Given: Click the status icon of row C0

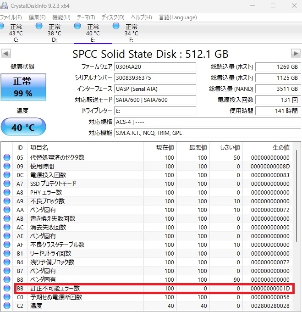Looking at the screenshot, I should point(7,297).
